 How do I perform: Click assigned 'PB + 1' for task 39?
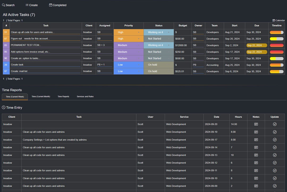(104, 65)
